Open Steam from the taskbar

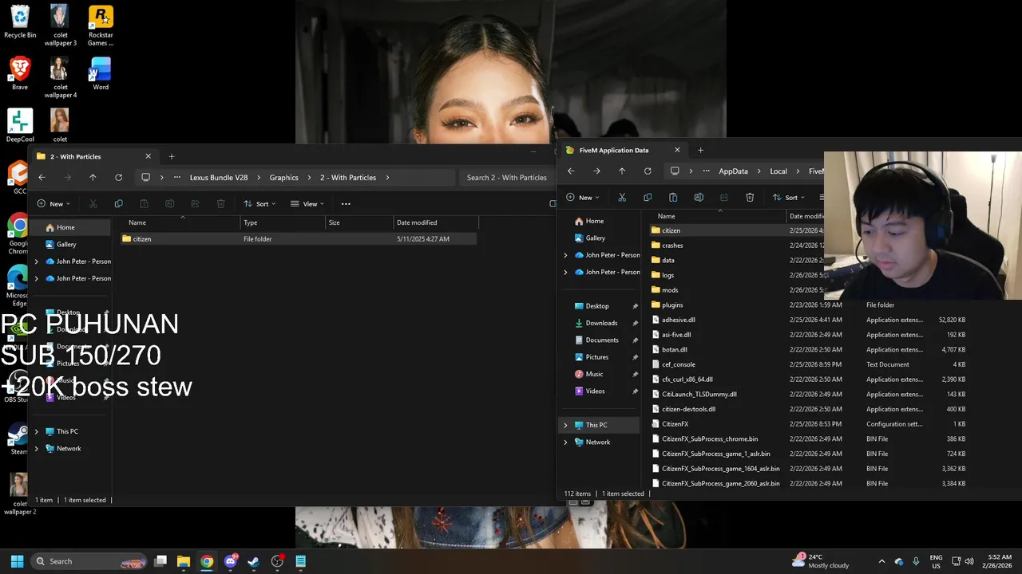point(253,561)
